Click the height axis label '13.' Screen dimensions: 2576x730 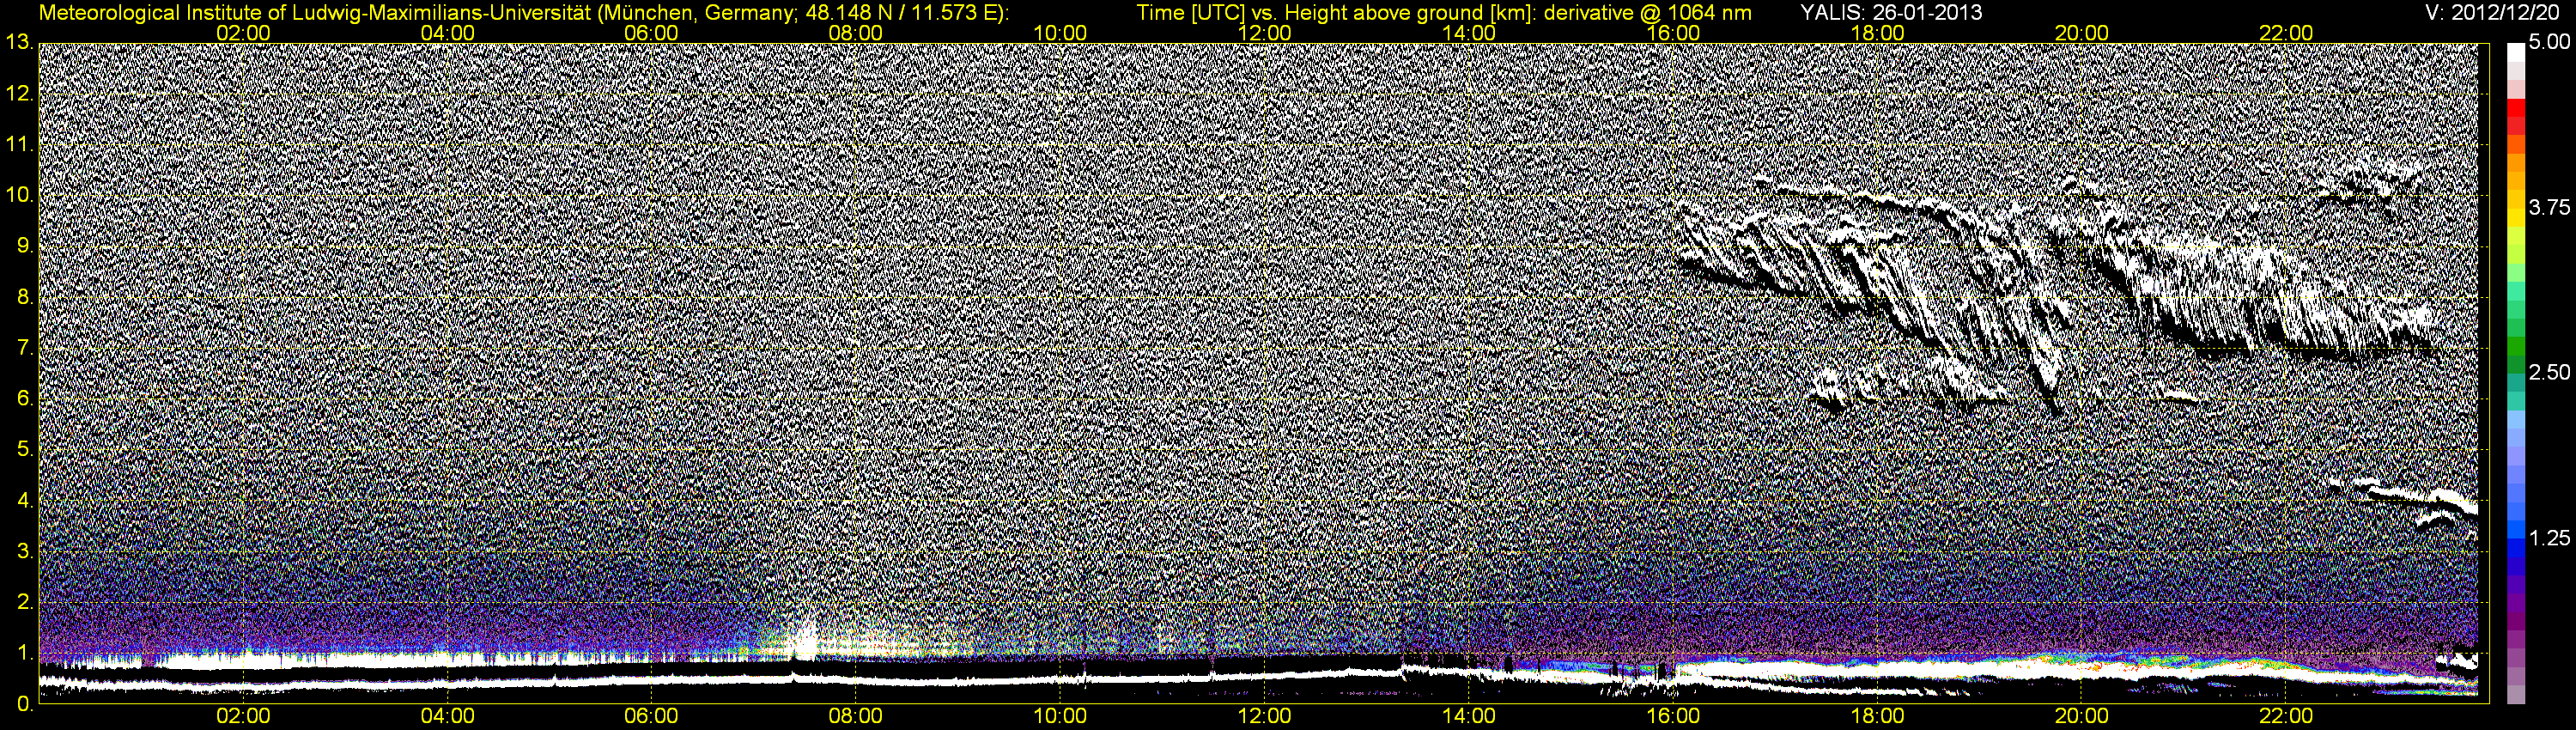(19, 43)
